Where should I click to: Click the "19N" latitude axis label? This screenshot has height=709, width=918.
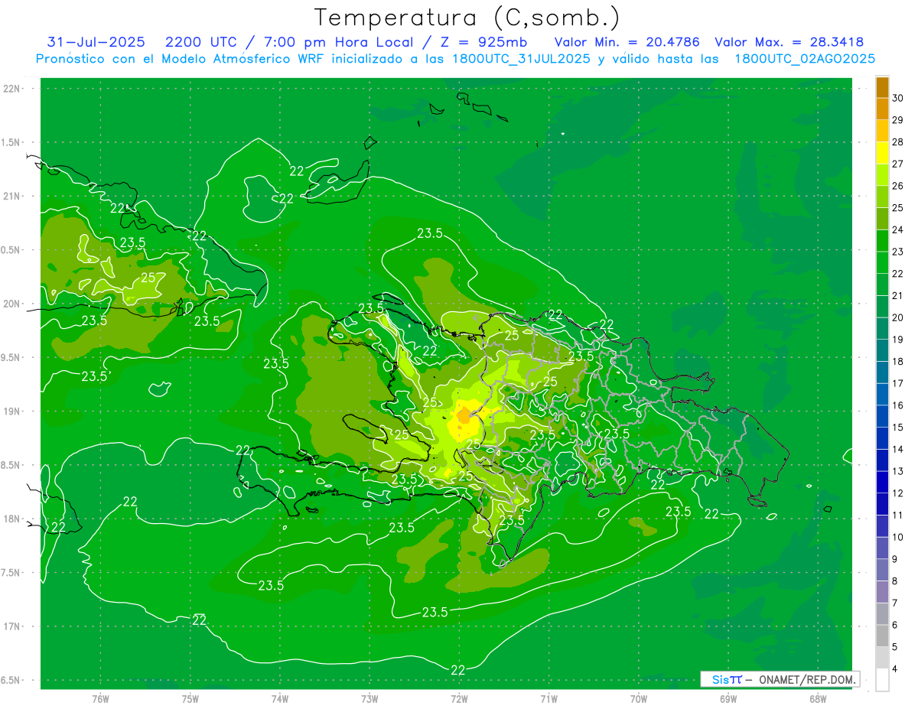coord(12,411)
